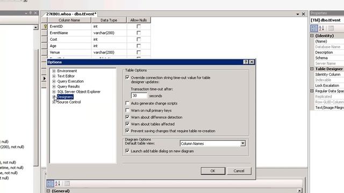Click the current row arrow indicator in table designer
Viewport: 344px width, 193px height.
pyautogui.click(x=44, y=78)
